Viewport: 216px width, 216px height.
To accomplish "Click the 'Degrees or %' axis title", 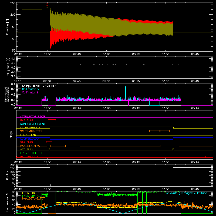I will click(7, 202).
